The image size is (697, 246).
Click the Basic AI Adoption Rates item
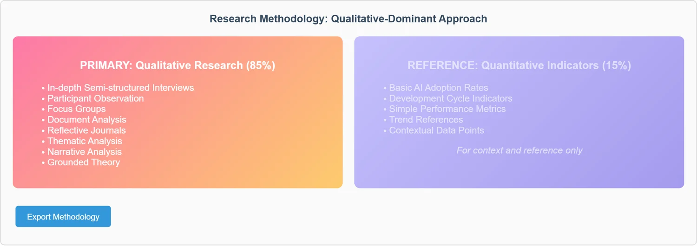click(438, 88)
